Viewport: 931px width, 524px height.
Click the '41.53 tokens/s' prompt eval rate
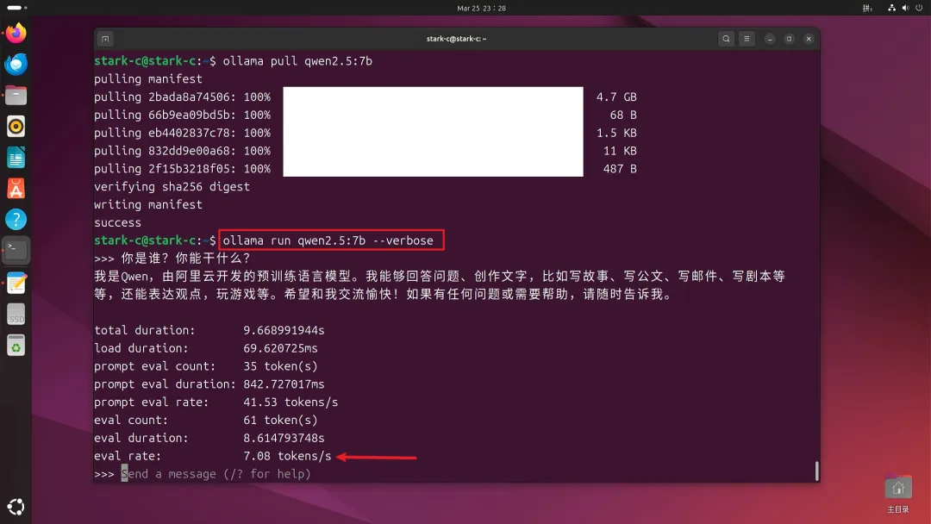(x=291, y=402)
